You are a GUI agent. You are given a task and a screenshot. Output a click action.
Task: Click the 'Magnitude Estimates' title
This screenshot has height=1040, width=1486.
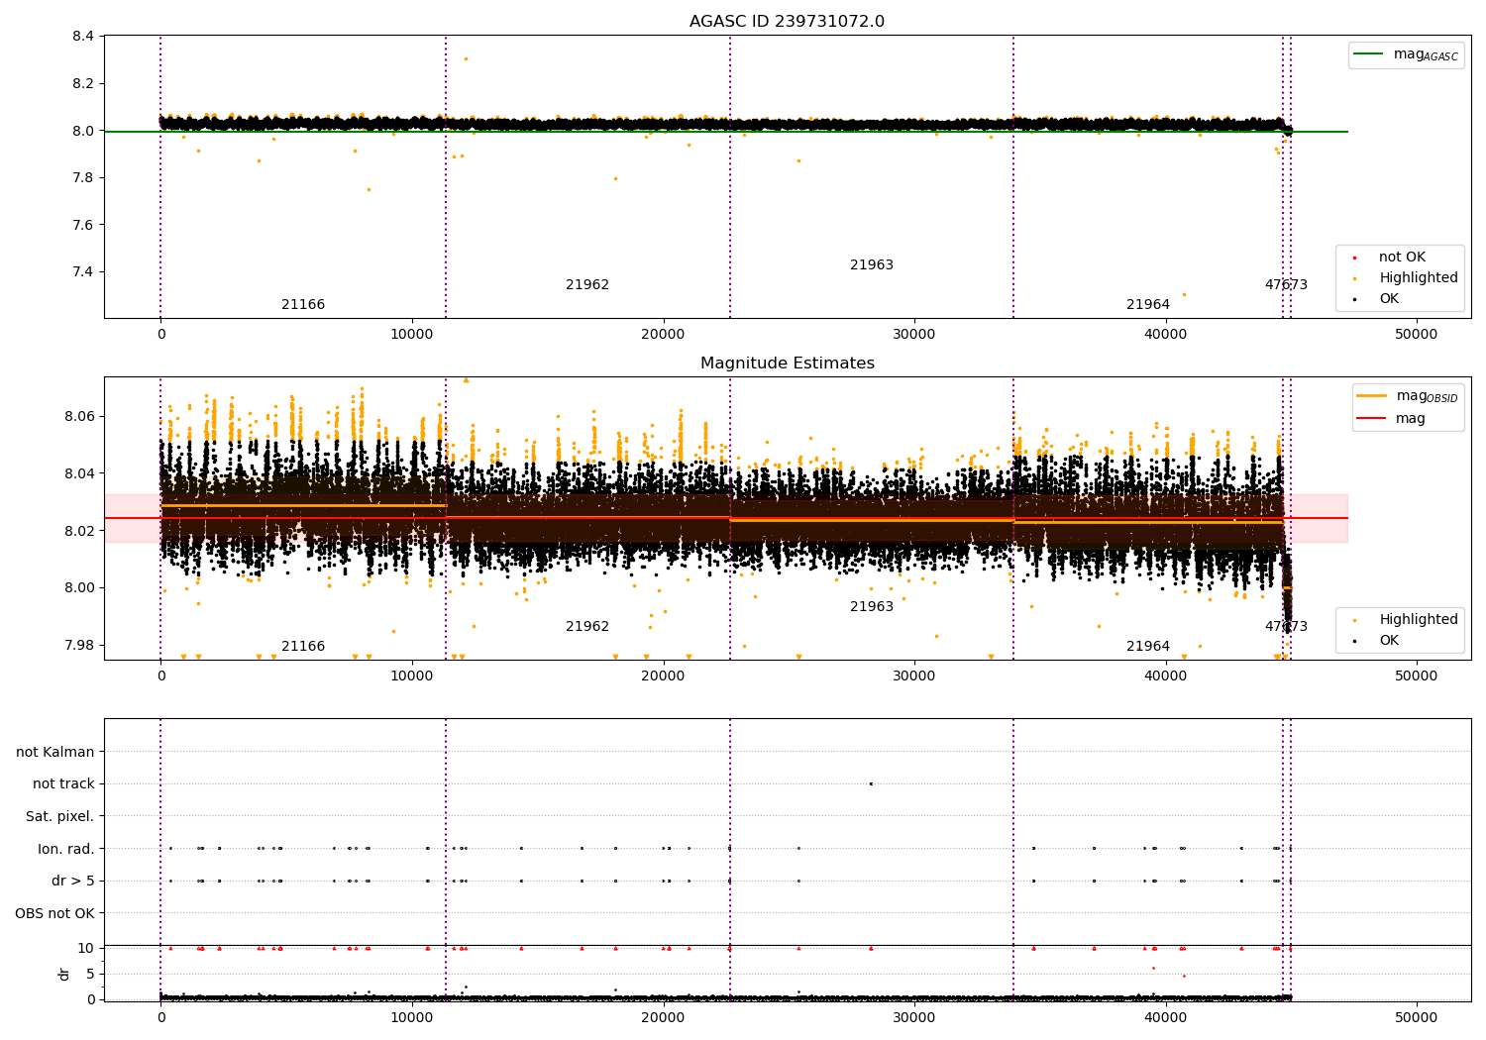787,364
